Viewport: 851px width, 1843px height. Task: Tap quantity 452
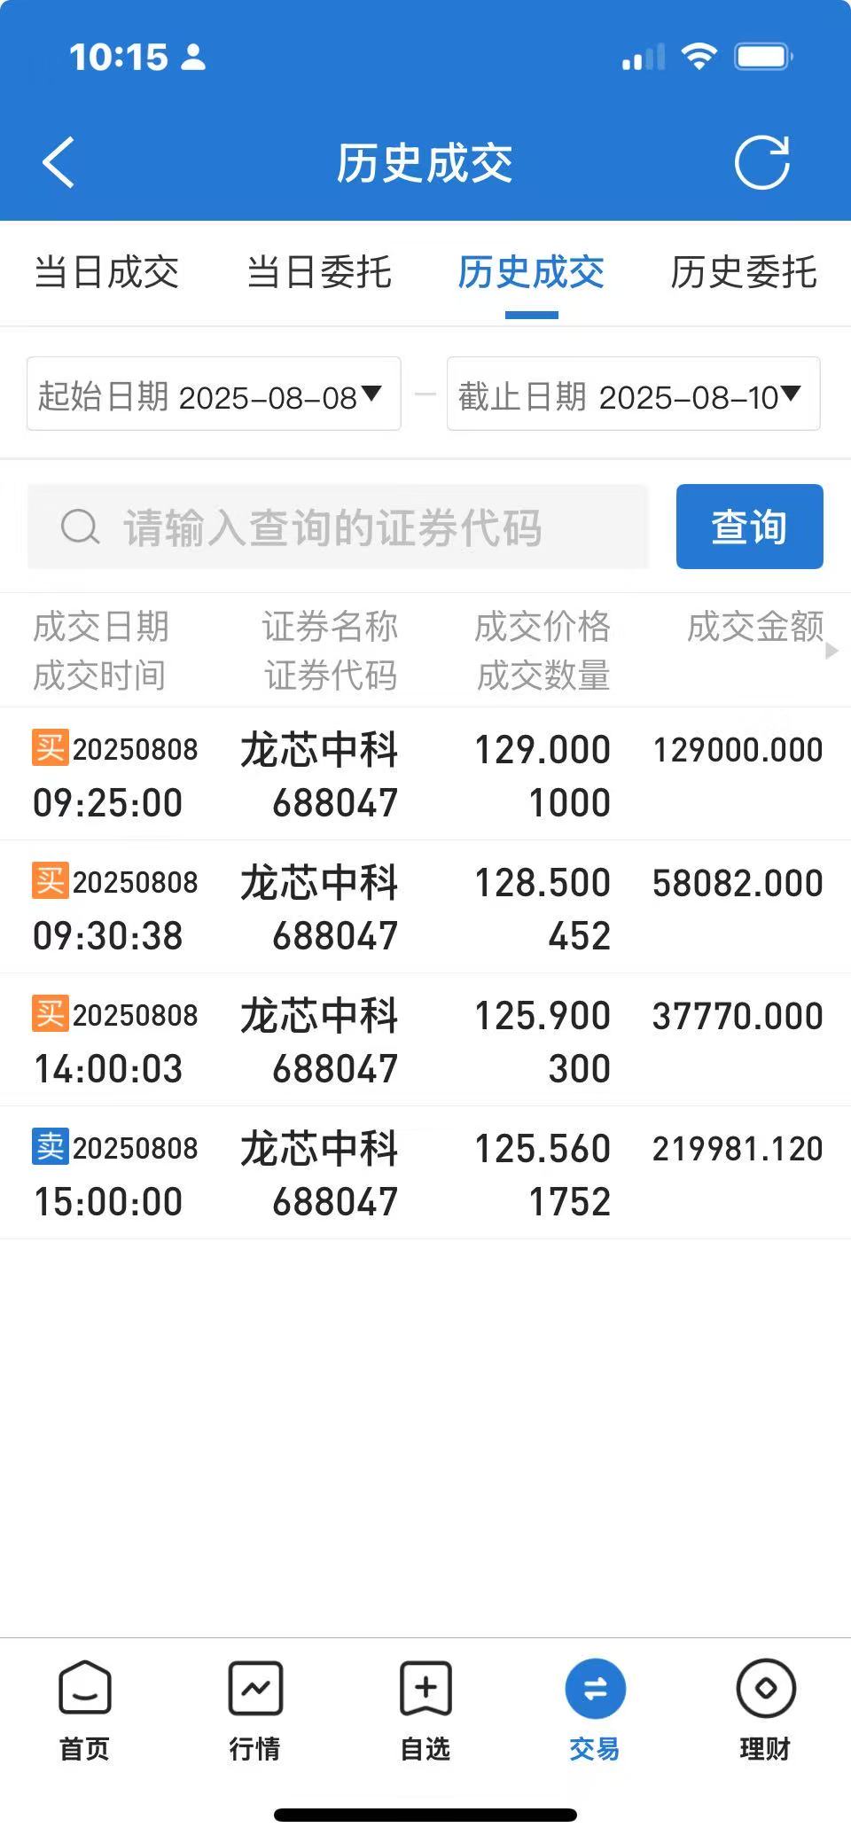click(580, 936)
